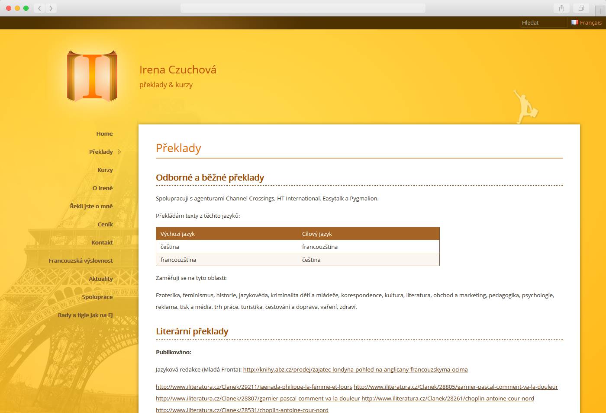
Task: Open the O Ireně page
Action: [x=103, y=188]
